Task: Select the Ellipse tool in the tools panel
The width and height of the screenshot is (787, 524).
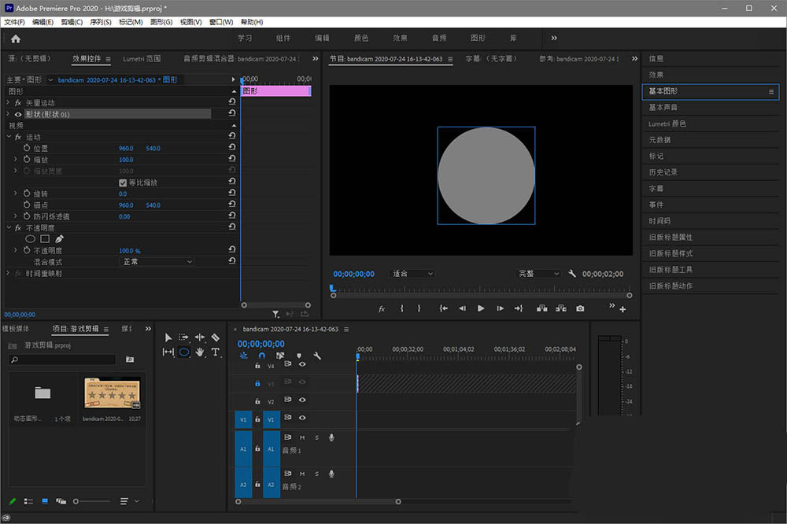Action: (183, 352)
